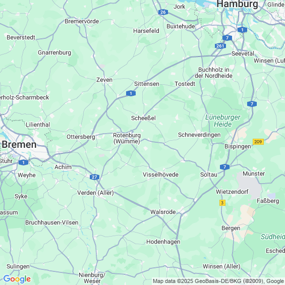
Task: Click the Walsrode town label
Action: [163, 212]
